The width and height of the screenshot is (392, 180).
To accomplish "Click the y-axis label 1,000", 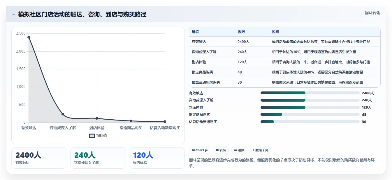I will pyautogui.click(x=21, y=87).
